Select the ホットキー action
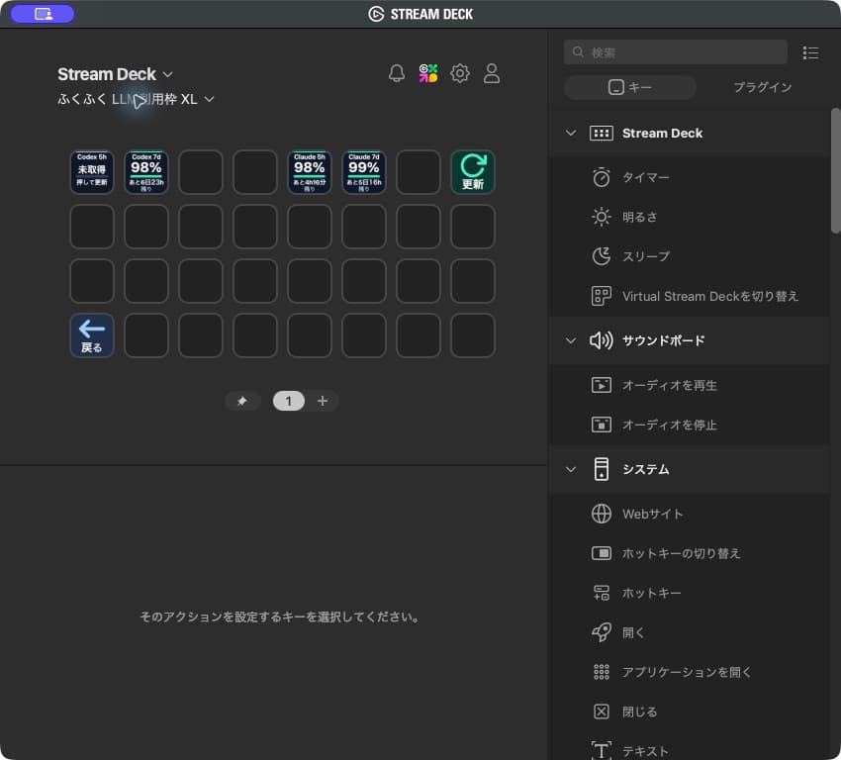 pyautogui.click(x=690, y=593)
